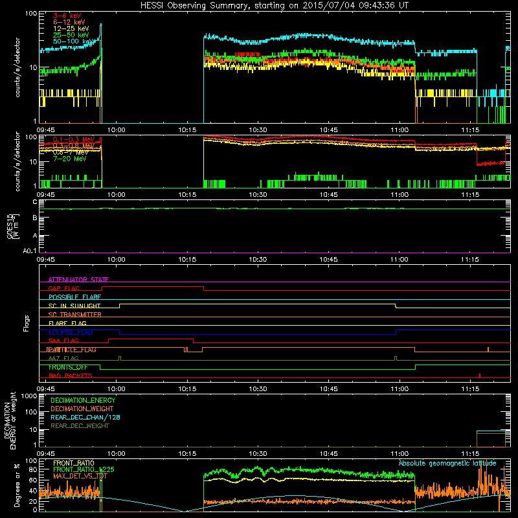Click the FRONT_RATIO legend label

pyautogui.click(x=74, y=463)
